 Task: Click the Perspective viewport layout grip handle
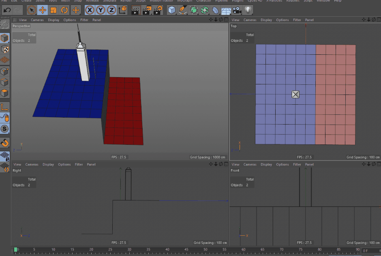pyautogui.click(x=15, y=20)
